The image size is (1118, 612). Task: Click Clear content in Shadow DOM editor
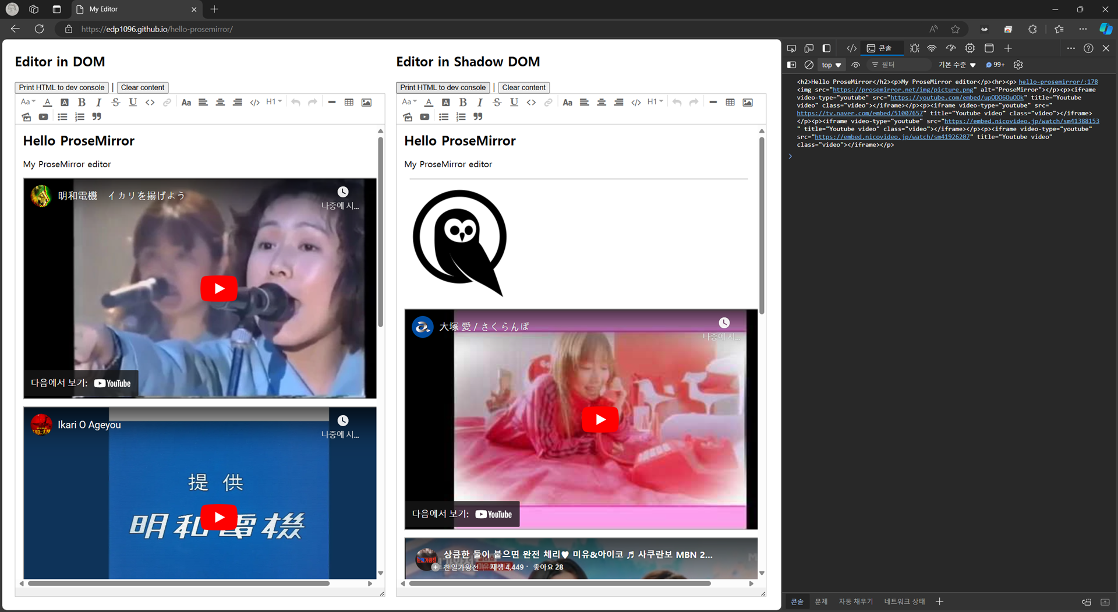tap(524, 87)
